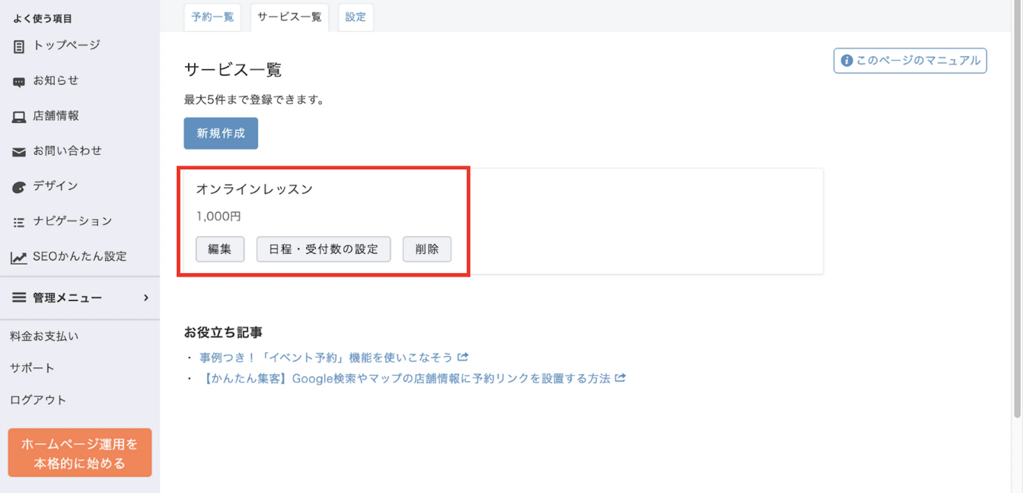
Task: Click the お知らせ speech bubble icon
Action: 19,82
